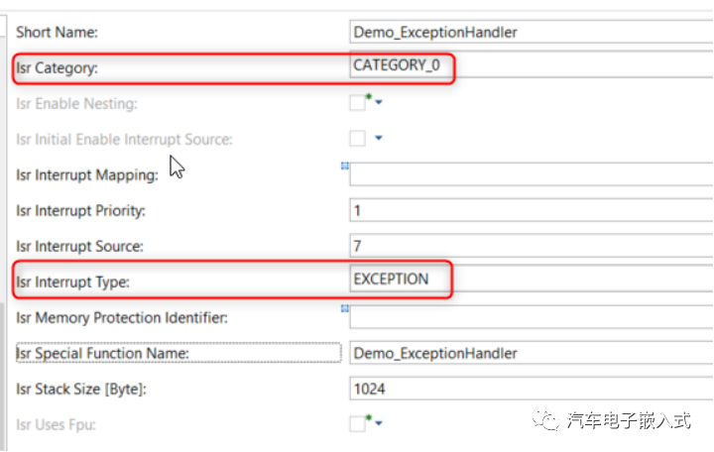The image size is (714, 452).
Task: Click the empty Isr Interrupt Mapping field
Action: pyautogui.click(x=532, y=174)
